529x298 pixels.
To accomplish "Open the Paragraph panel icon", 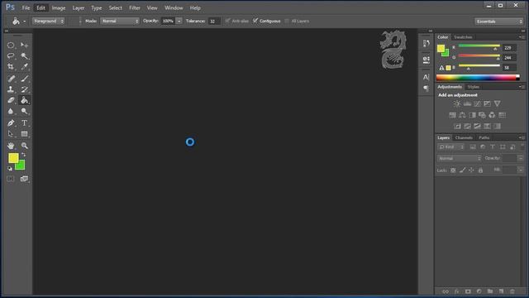I will coord(427,89).
